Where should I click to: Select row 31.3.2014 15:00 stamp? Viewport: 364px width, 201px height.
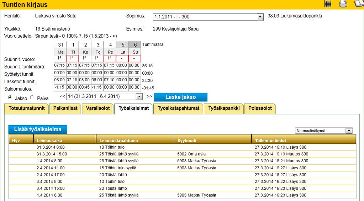182,154
